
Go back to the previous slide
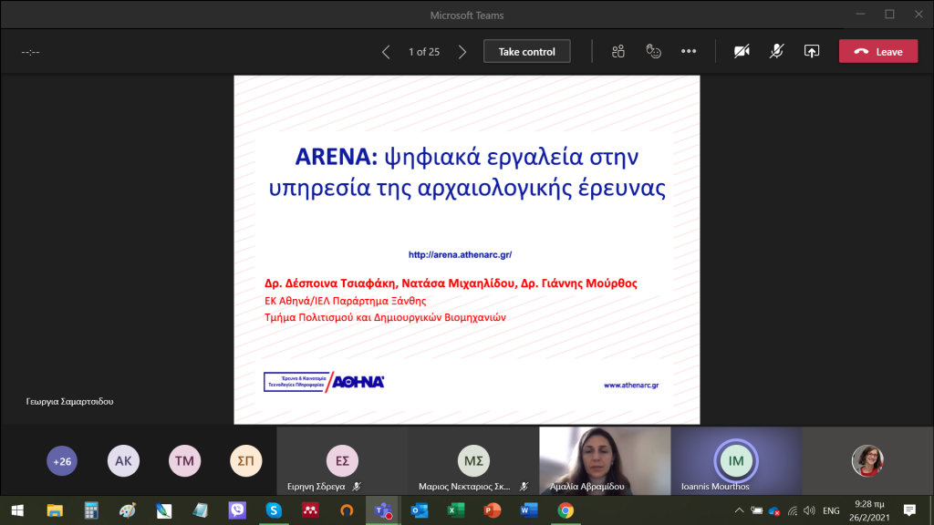coord(386,52)
